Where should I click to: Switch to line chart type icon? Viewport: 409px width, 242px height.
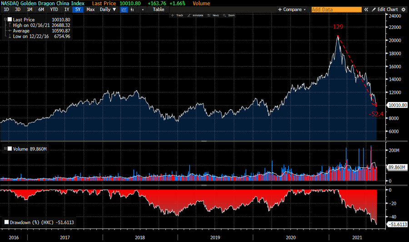point(124,10)
